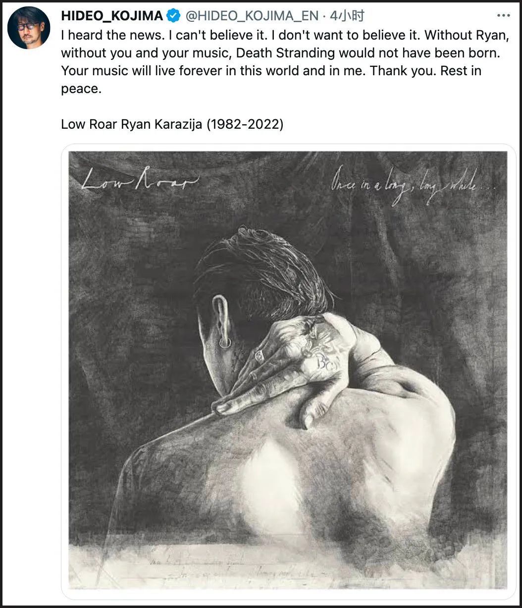
Task: Click the HIDEO_KOJIMA display name
Action: (112, 16)
